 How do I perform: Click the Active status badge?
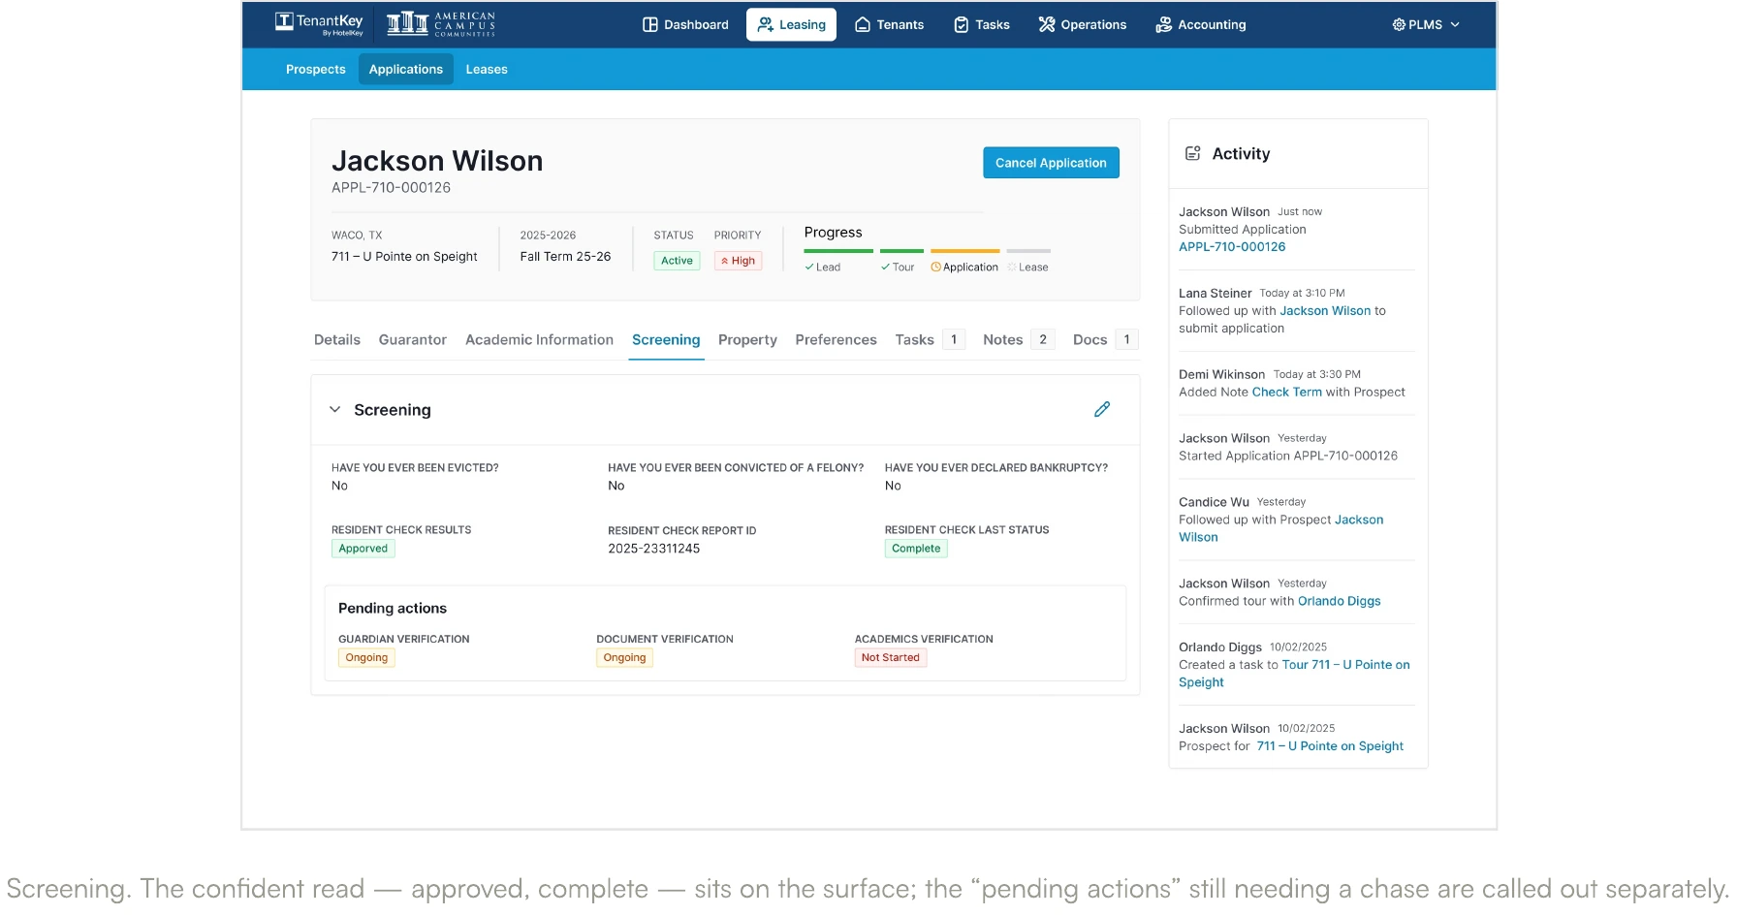point(677,261)
